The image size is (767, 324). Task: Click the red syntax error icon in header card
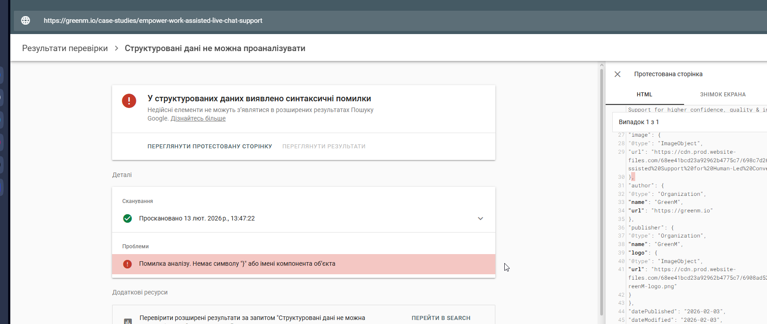tap(129, 101)
